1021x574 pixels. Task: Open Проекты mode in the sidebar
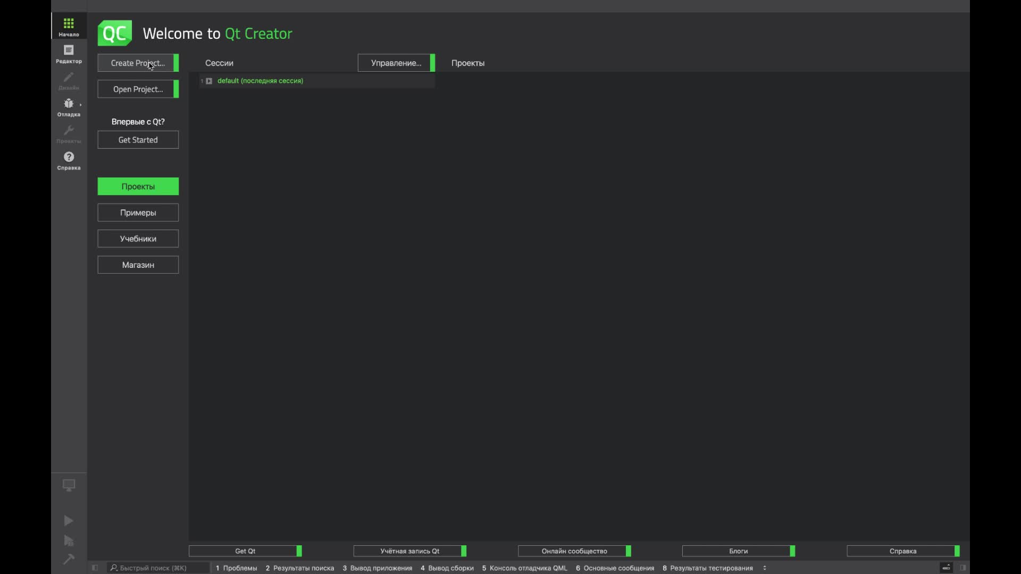(69, 133)
